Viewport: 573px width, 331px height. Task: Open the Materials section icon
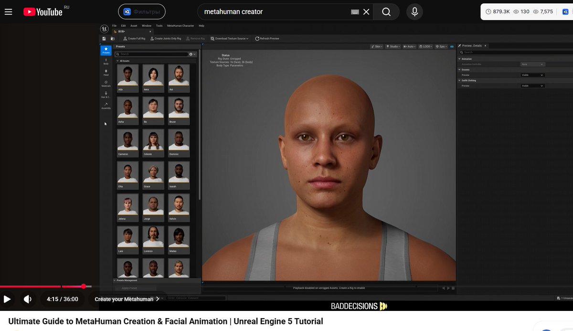tap(106, 83)
